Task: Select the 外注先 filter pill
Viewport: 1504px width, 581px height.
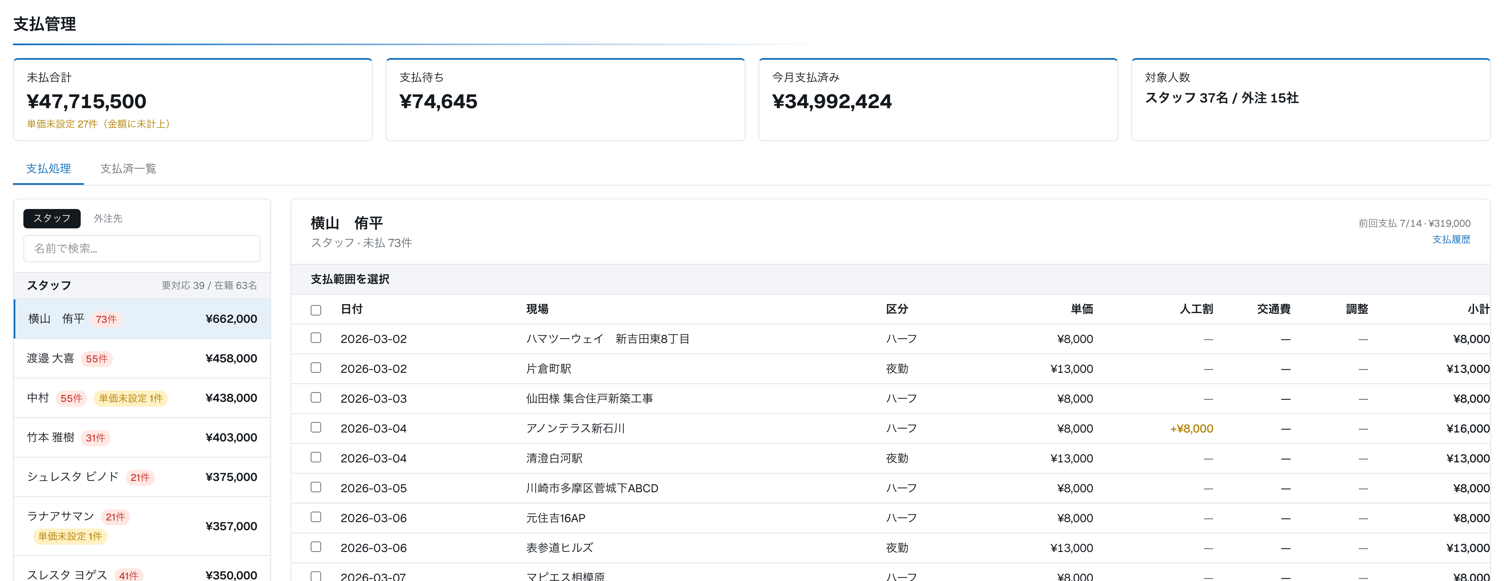Action: [x=108, y=218]
